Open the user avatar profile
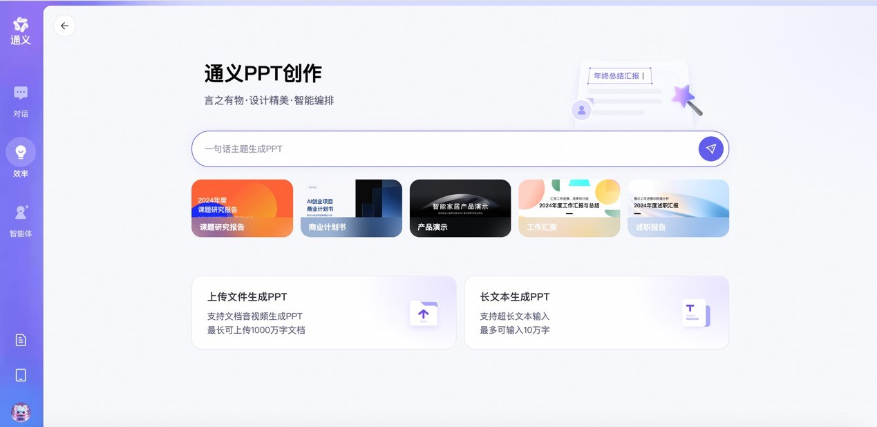877x427 pixels. 21,412
